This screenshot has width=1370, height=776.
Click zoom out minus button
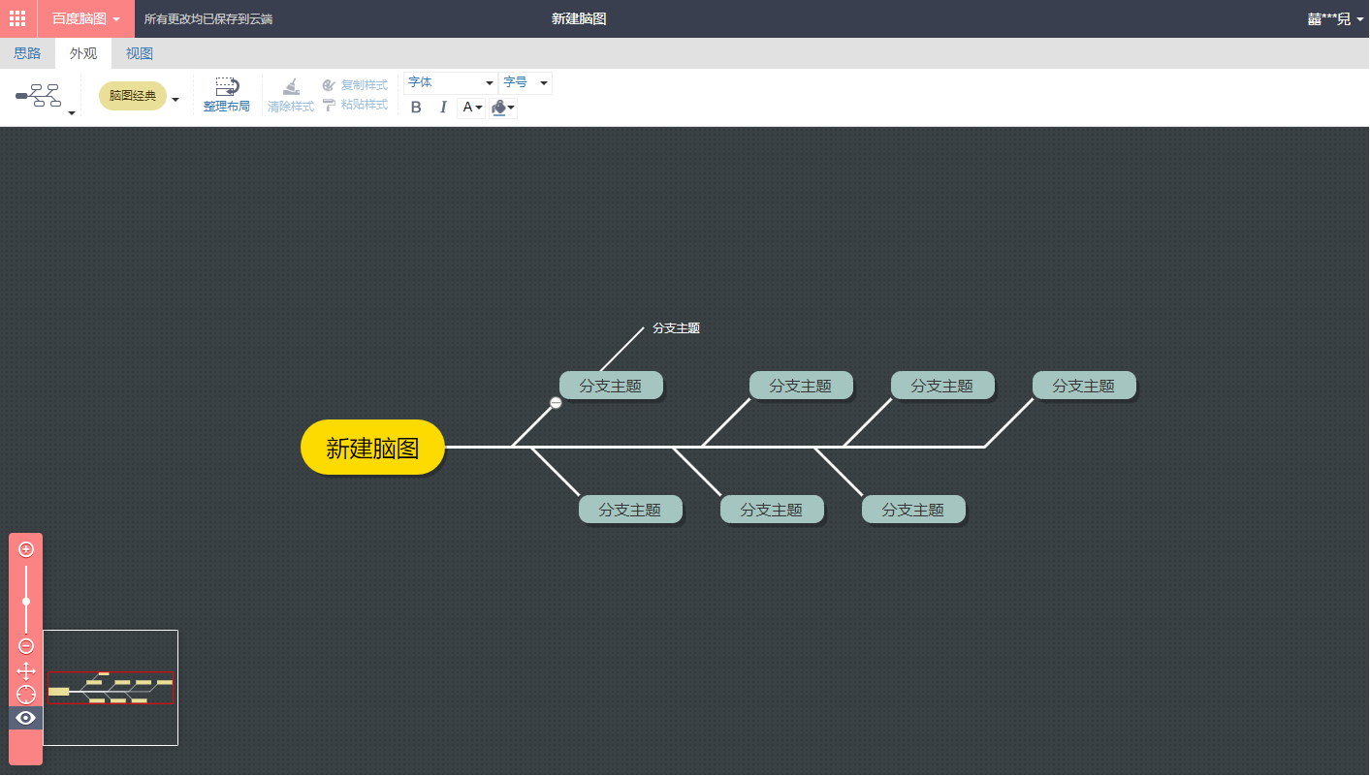[x=26, y=646]
